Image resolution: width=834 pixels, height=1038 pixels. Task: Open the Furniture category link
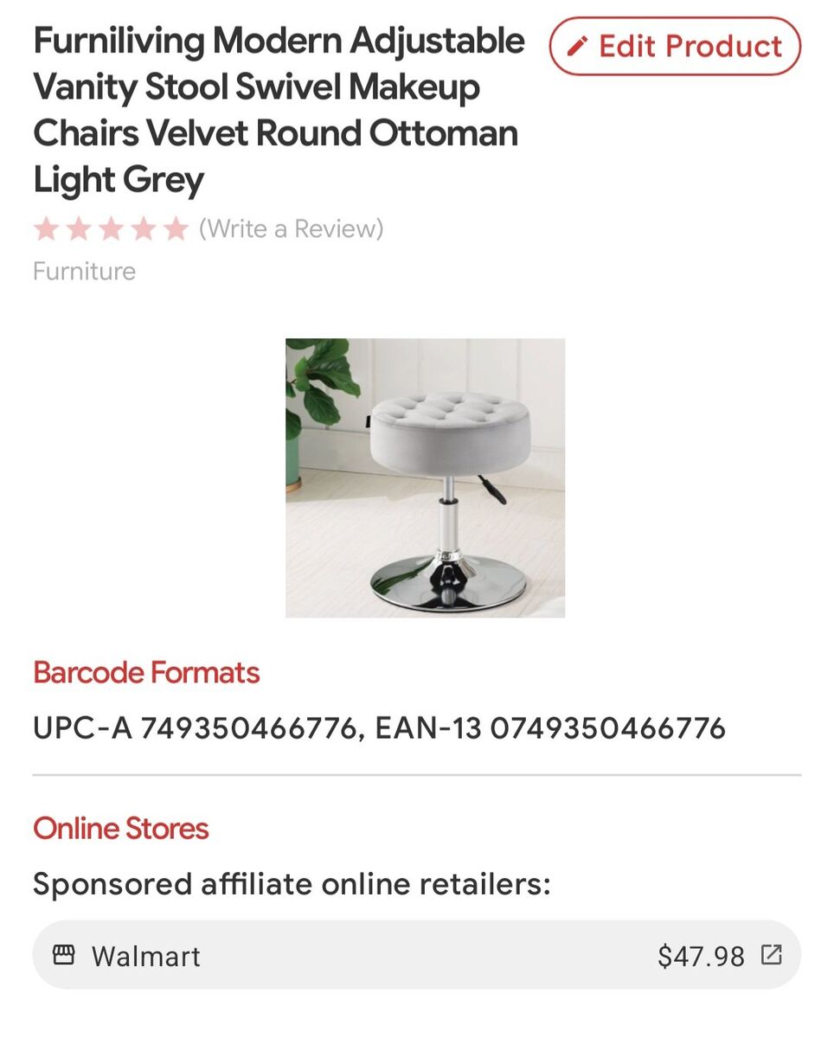point(84,272)
